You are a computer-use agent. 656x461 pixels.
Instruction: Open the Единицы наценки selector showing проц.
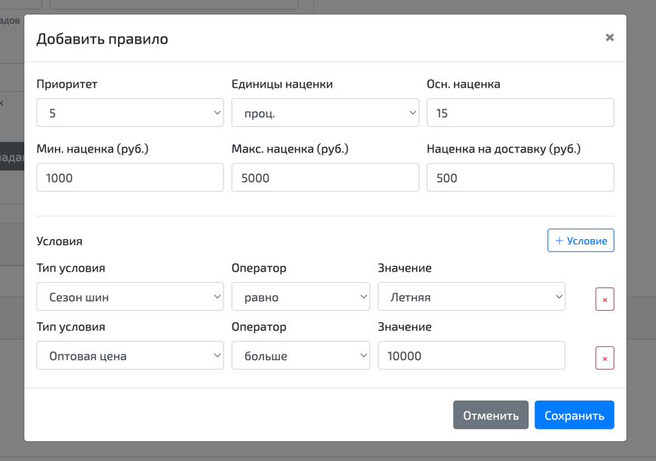tap(325, 112)
